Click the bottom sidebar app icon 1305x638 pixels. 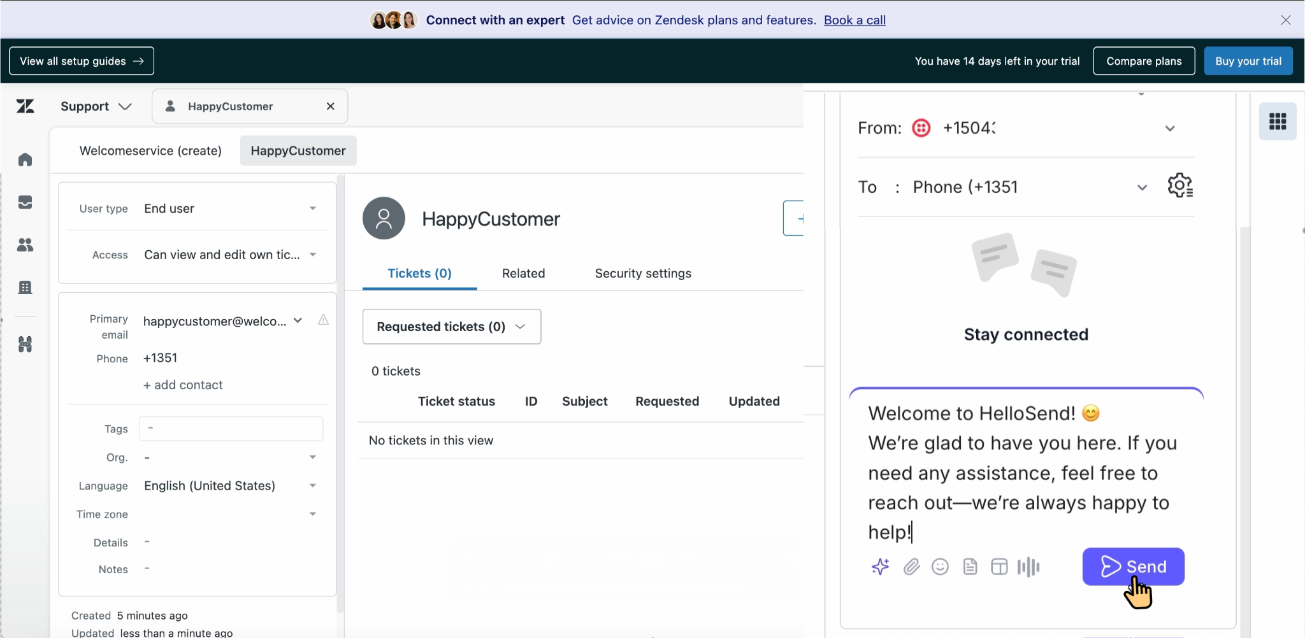point(25,344)
